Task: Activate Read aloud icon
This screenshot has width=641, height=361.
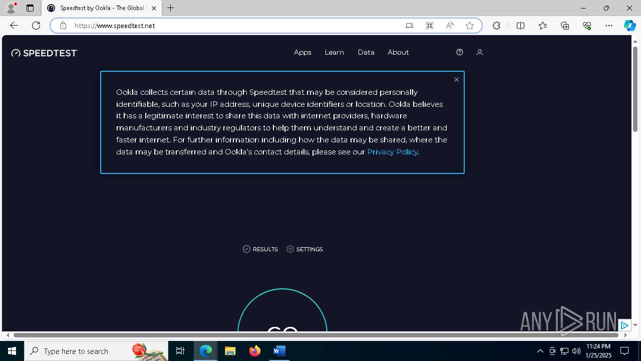Action: click(450, 26)
